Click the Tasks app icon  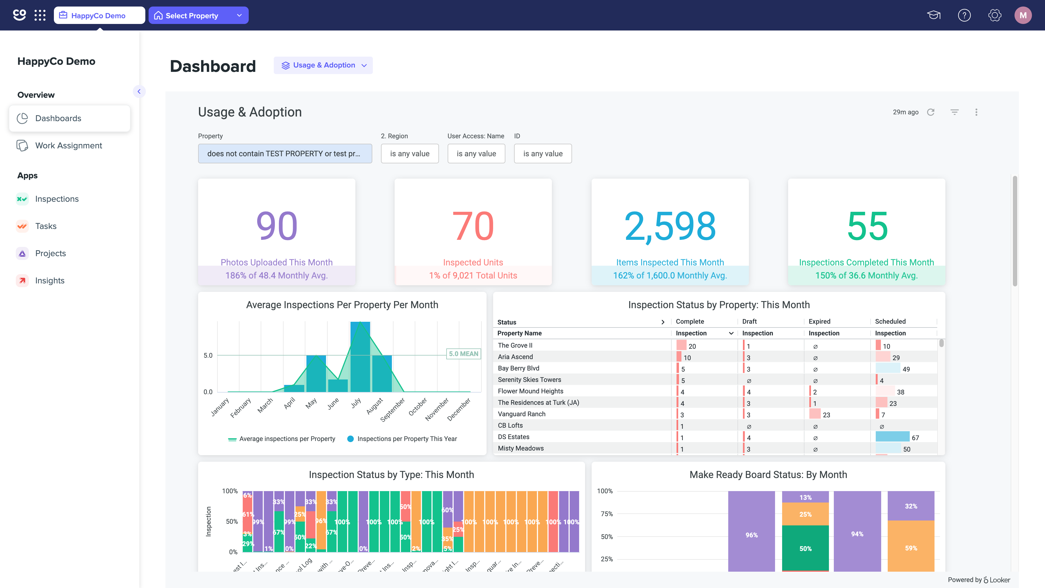pyautogui.click(x=22, y=226)
